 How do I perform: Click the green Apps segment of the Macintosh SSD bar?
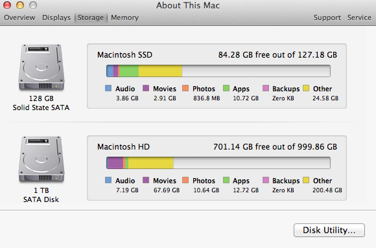pos(129,71)
